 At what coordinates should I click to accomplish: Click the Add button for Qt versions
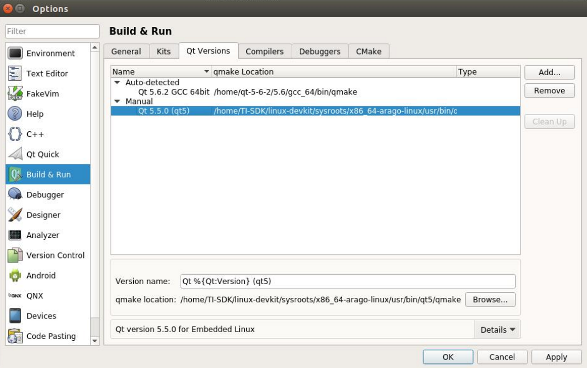point(549,72)
